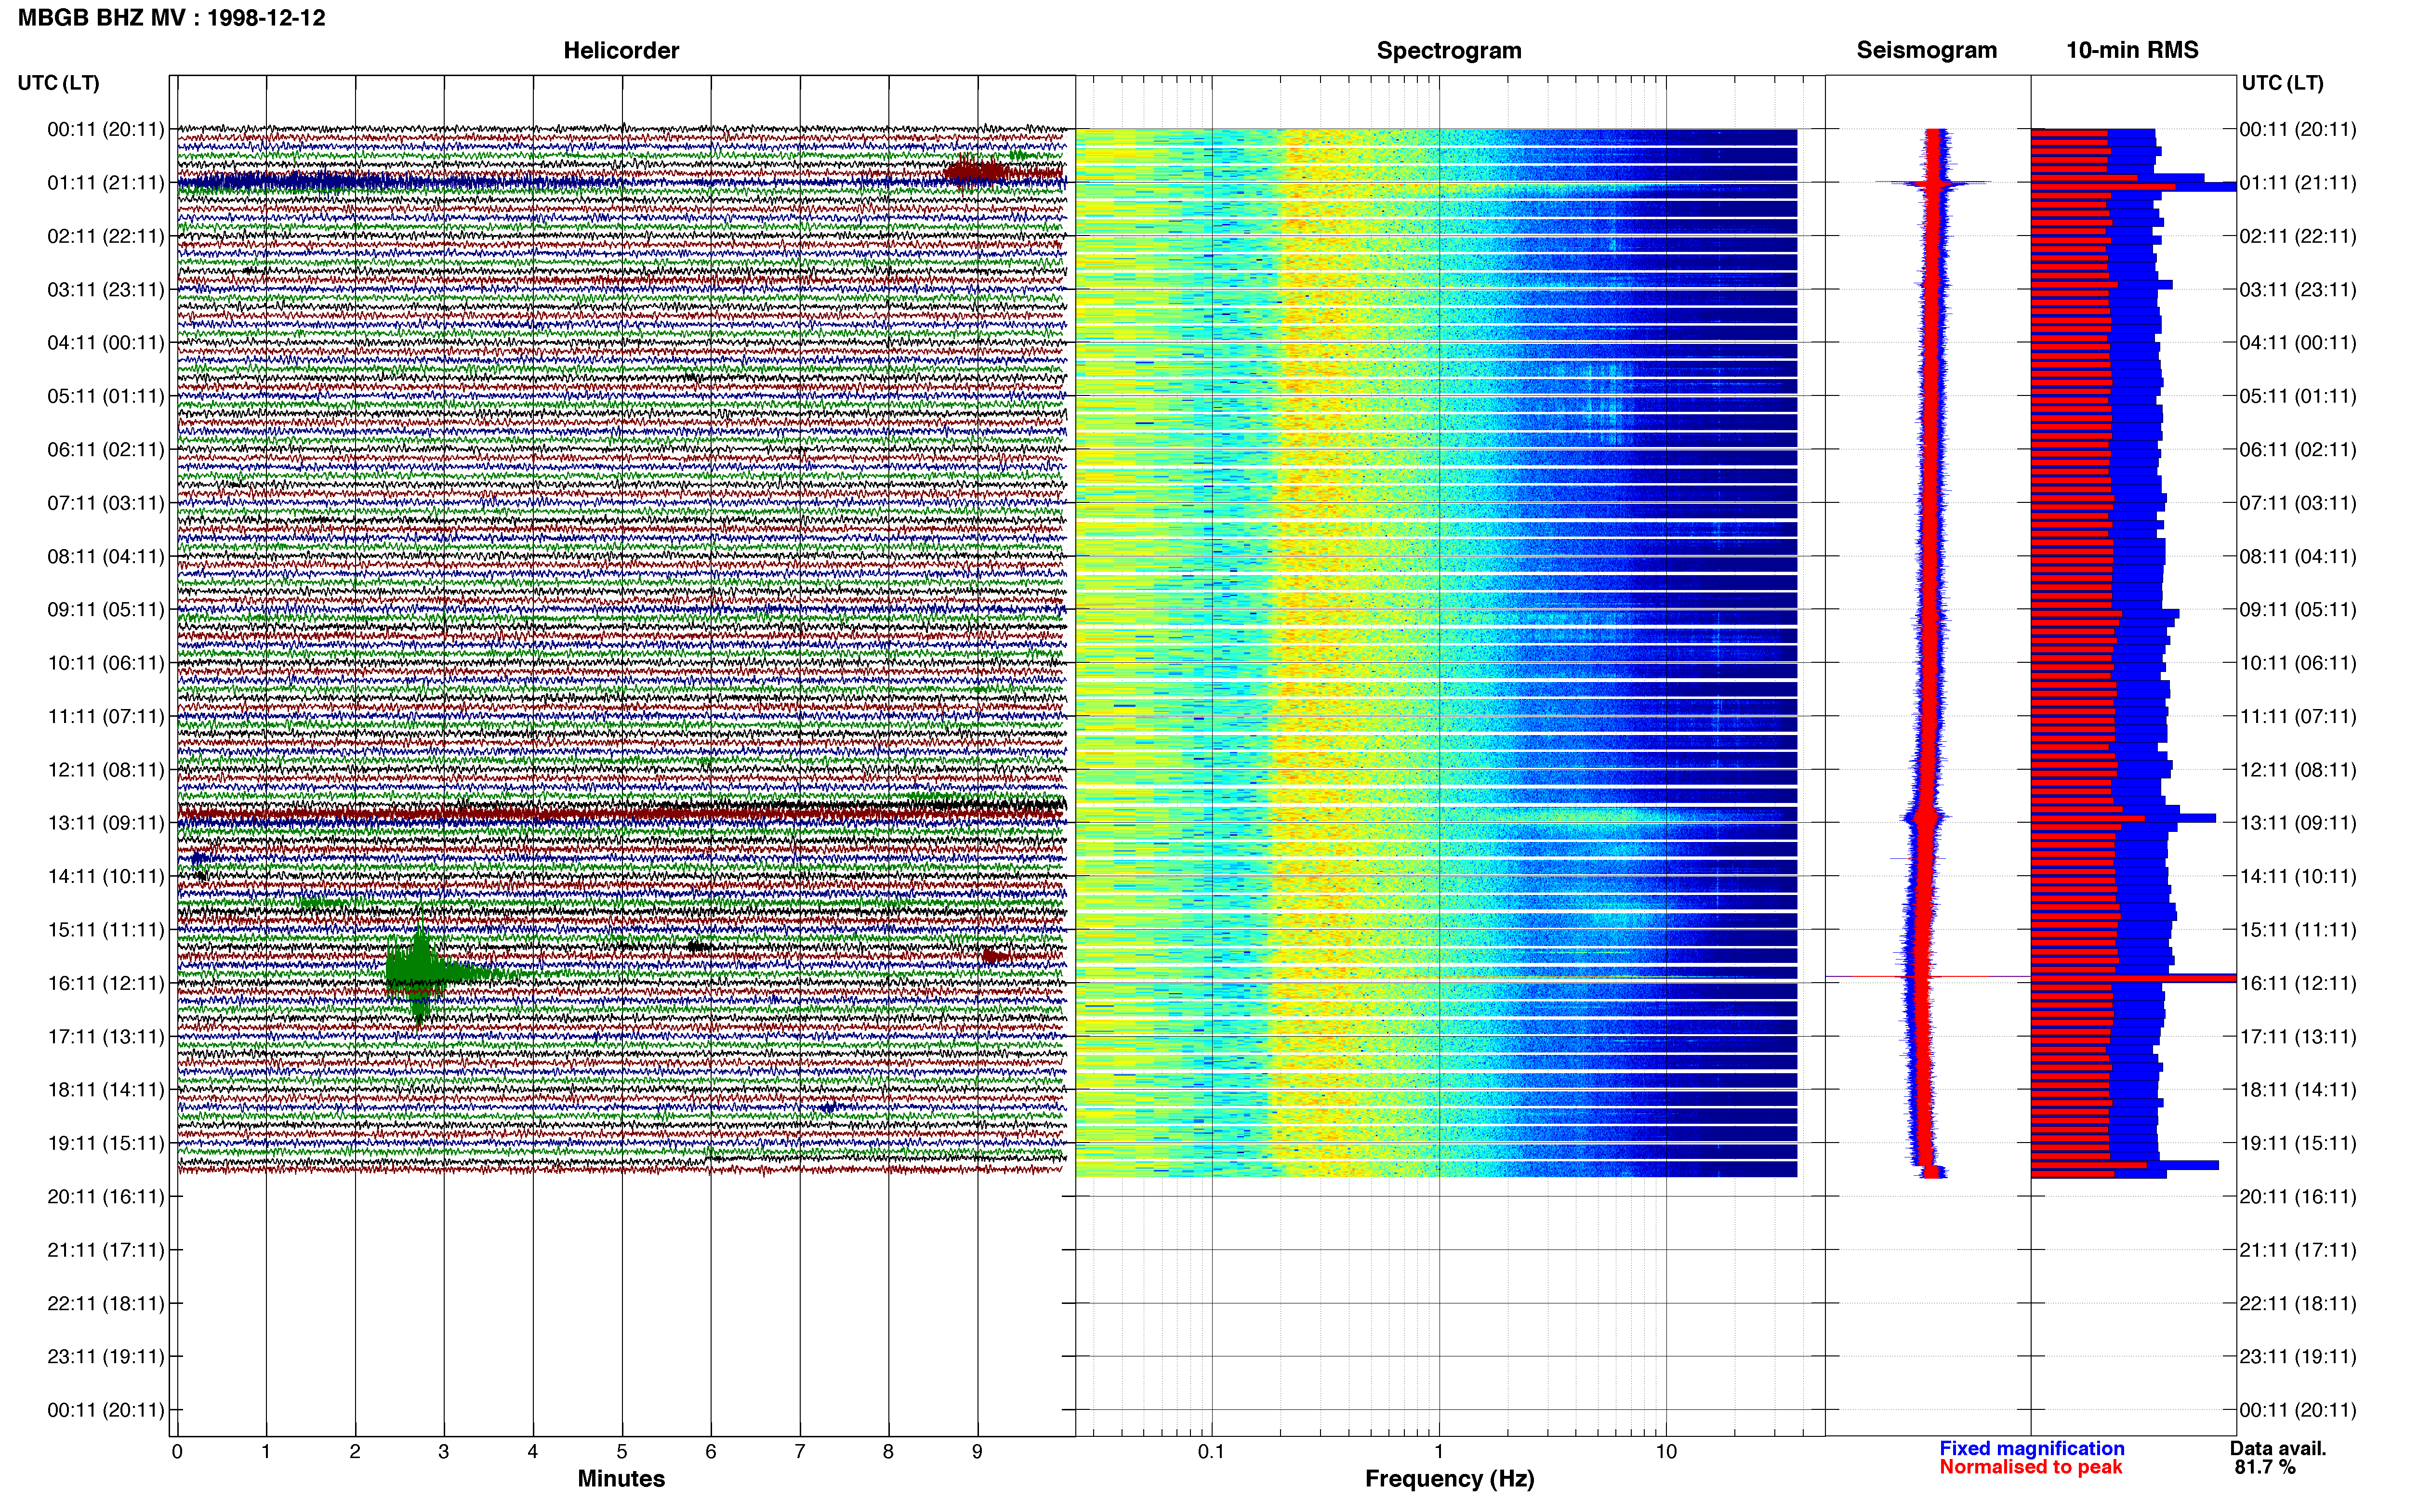Click the 'Seismogram' panel heading
The height and width of the screenshot is (1512, 2418).
(x=1926, y=50)
